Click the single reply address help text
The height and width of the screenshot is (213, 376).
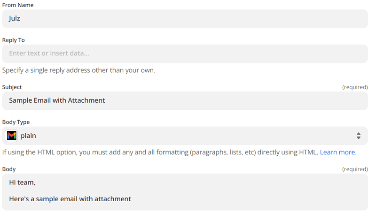78,70
